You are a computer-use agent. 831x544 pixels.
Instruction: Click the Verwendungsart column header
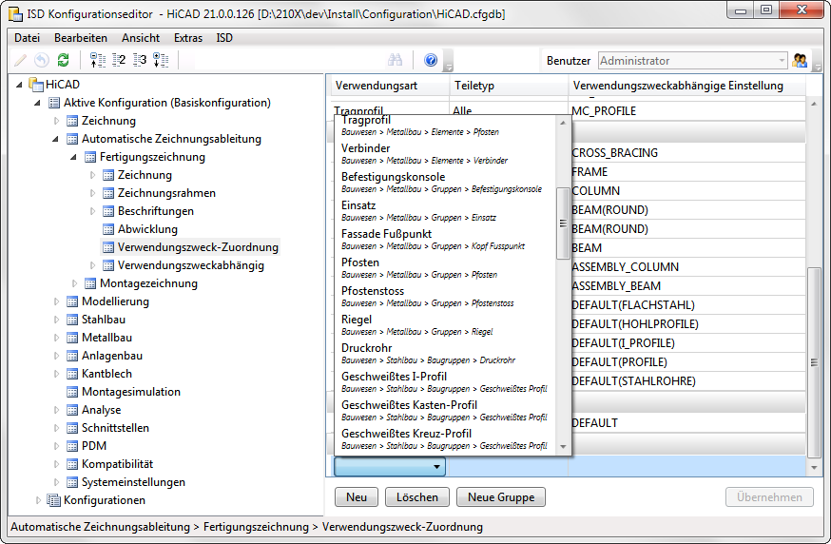tap(390, 86)
